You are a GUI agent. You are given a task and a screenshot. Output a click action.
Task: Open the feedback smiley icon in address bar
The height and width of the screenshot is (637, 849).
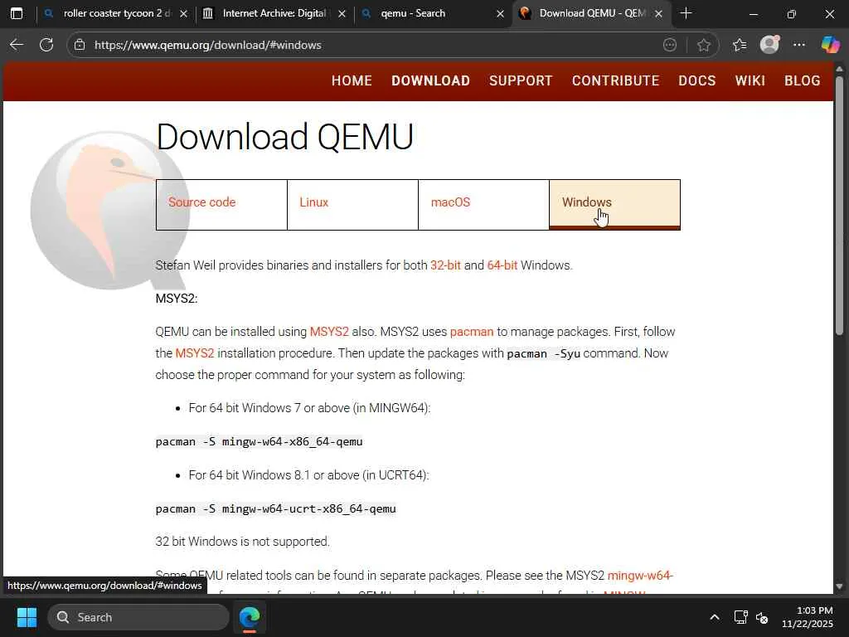point(670,45)
